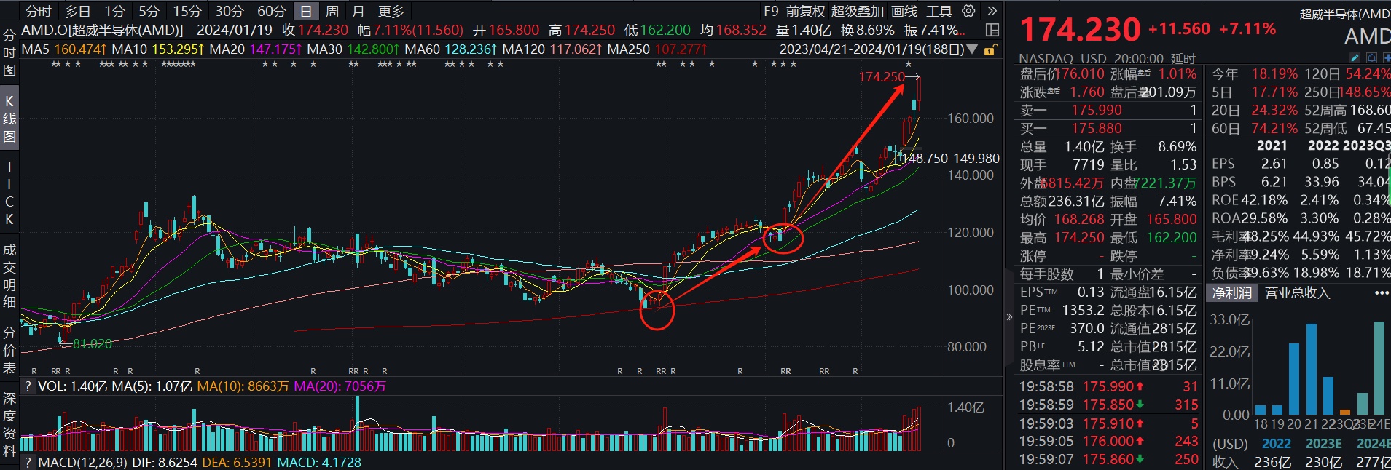Click the tallest blue bar for year 21

(x=1311, y=369)
